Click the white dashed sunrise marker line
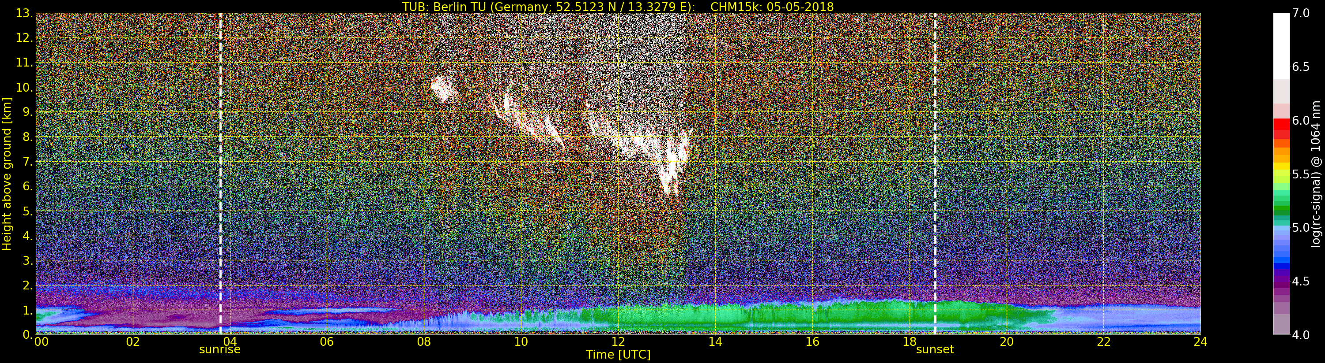The height and width of the screenshot is (363, 1325). [220, 174]
